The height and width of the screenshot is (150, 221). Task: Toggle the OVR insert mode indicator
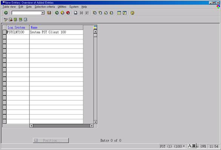203,147
